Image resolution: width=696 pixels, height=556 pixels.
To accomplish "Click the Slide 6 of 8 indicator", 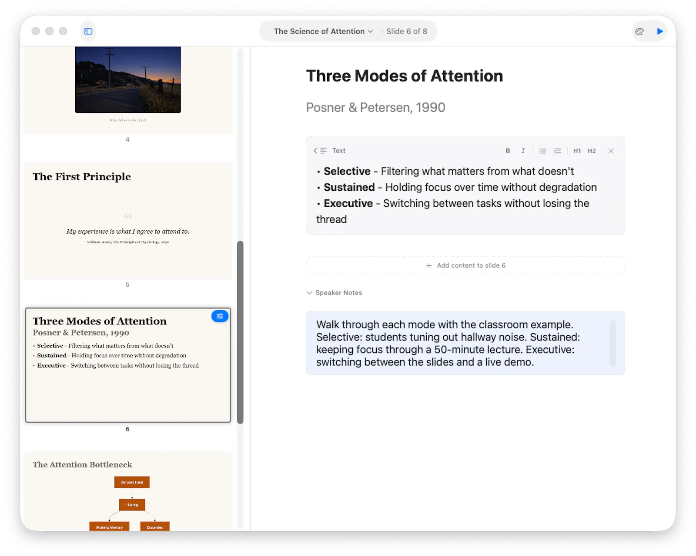I will coord(407,31).
